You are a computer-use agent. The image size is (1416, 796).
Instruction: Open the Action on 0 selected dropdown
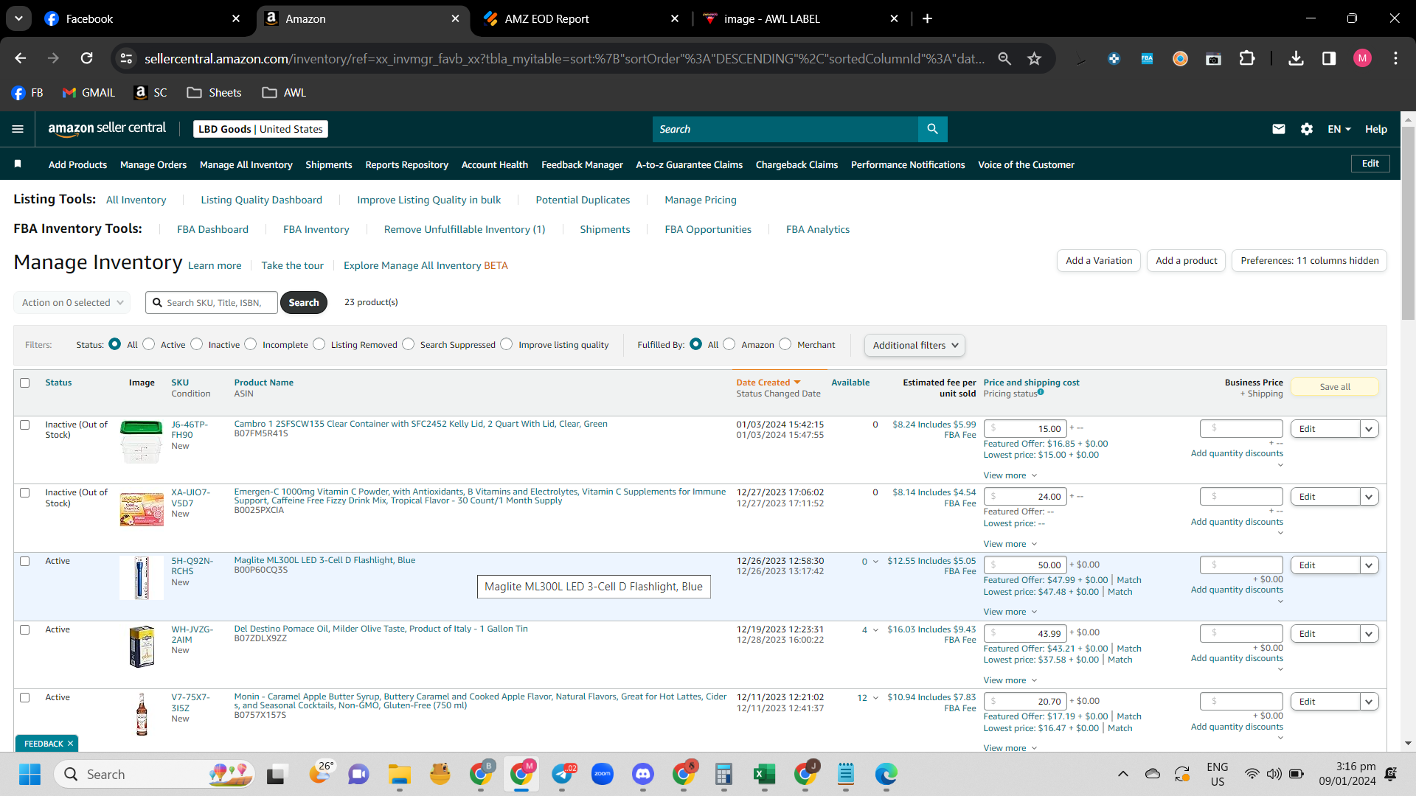[x=72, y=302]
